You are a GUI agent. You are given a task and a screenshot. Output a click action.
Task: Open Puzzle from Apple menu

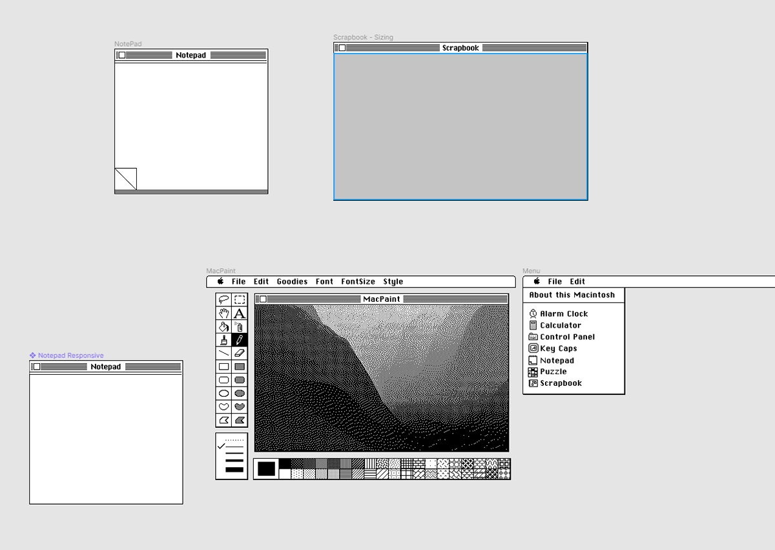tap(547, 372)
